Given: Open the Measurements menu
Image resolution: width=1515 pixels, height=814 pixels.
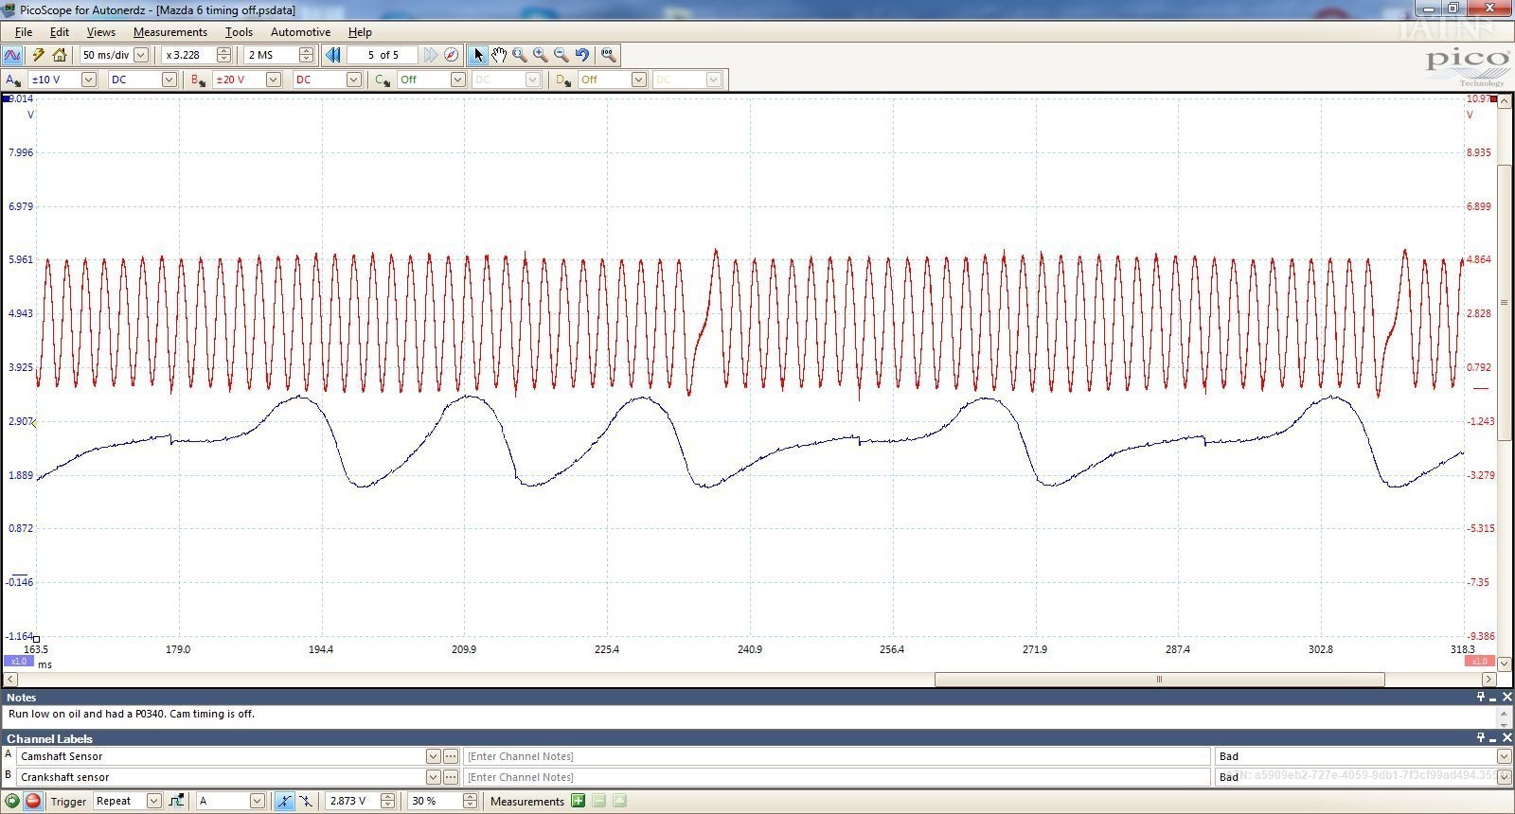Looking at the screenshot, I should pyautogui.click(x=169, y=31).
